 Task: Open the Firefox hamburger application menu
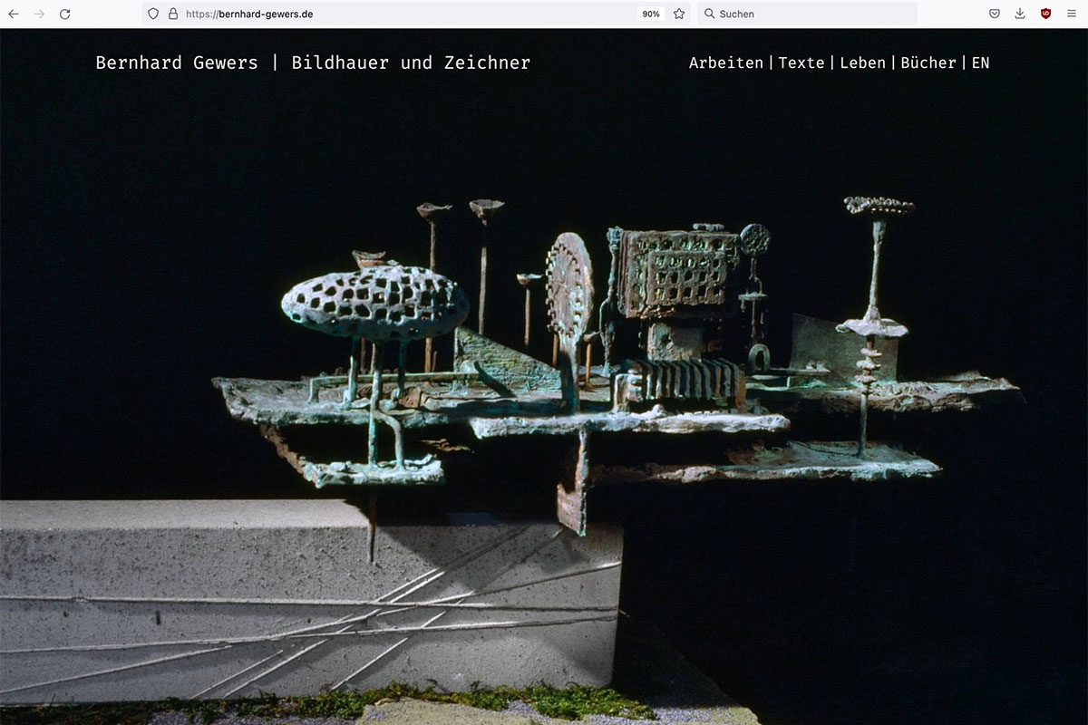point(1071,14)
